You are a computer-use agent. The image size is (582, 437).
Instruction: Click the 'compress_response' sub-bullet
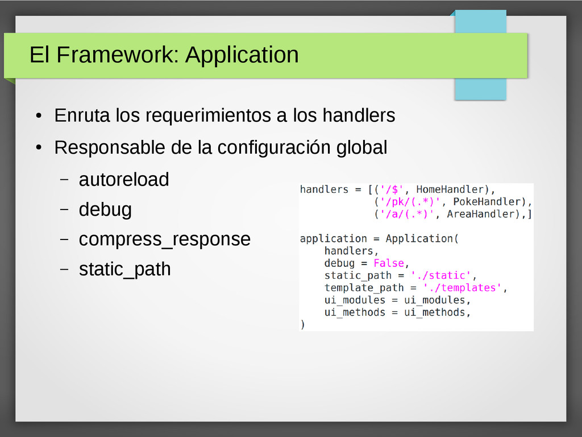point(164,240)
